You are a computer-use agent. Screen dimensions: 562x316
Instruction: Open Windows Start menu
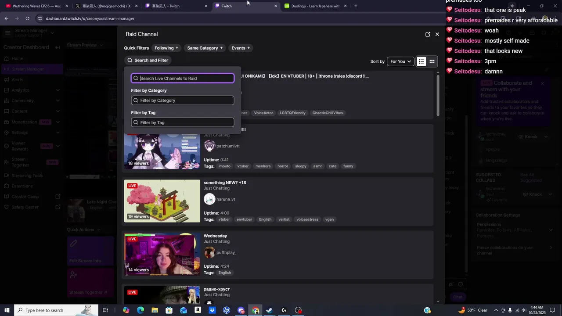[7, 310]
